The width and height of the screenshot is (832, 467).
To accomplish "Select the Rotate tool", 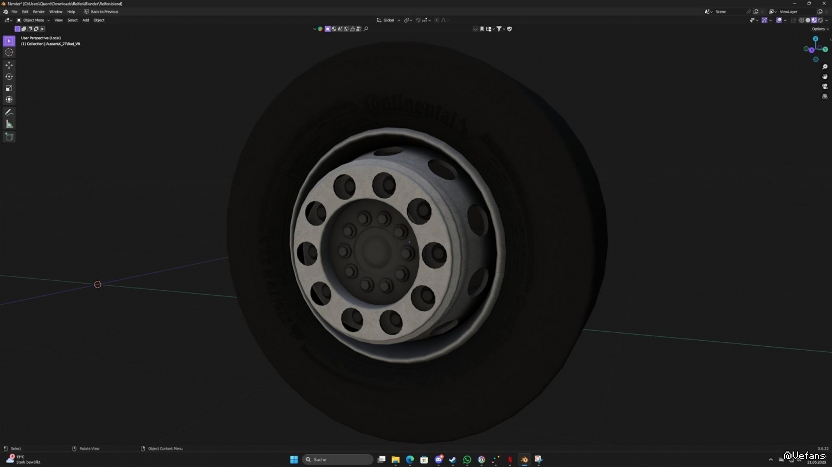I will click(x=9, y=76).
